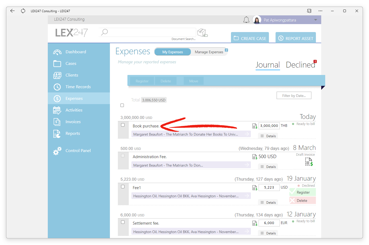This screenshot has height=245, width=369.
Task: Switch to My Expenses toggle
Action: tap(173, 52)
